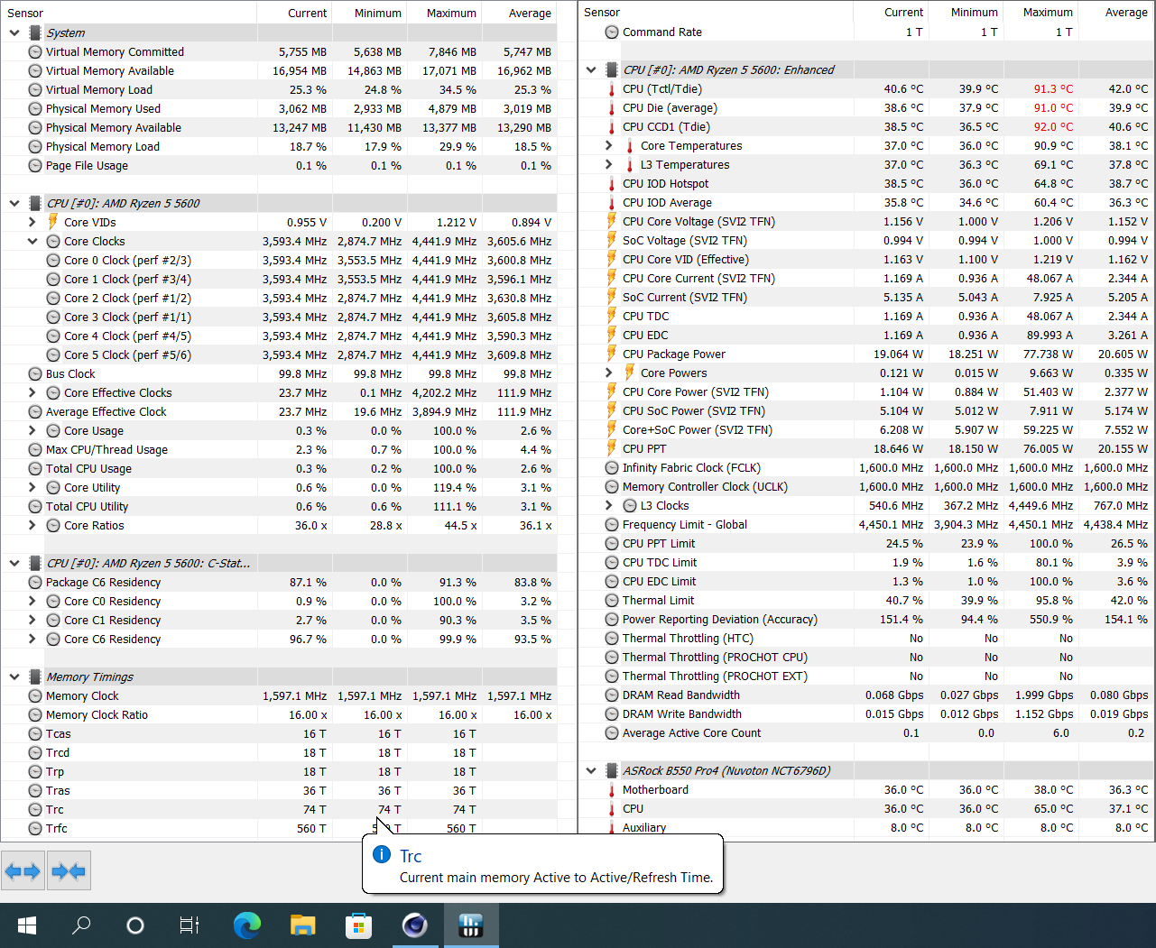This screenshot has width=1156, height=948.
Task: Click the CPU Core Voltage lightning icon
Action: click(x=612, y=221)
